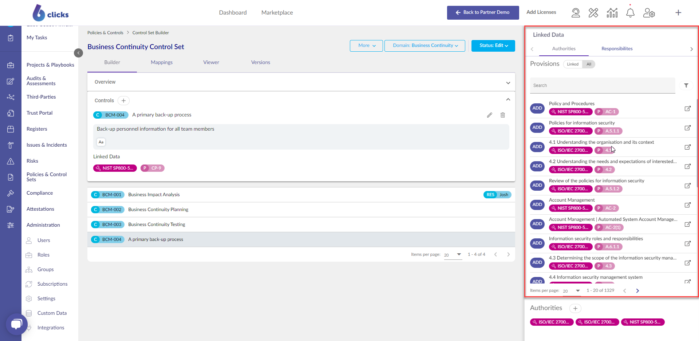Switch Provisions toggle to All

[589, 64]
